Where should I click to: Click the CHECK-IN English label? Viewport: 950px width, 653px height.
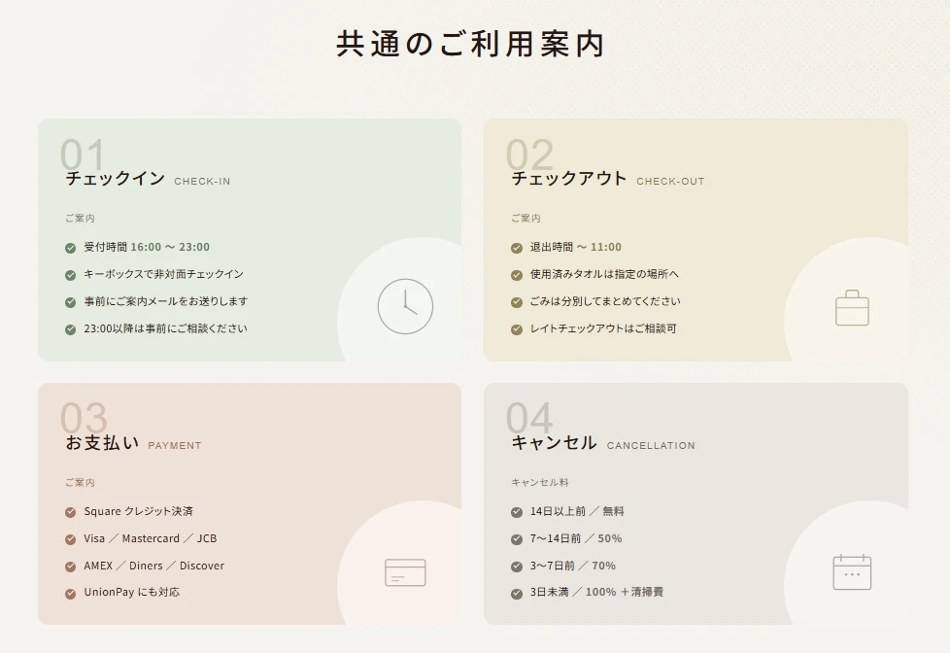tap(202, 182)
